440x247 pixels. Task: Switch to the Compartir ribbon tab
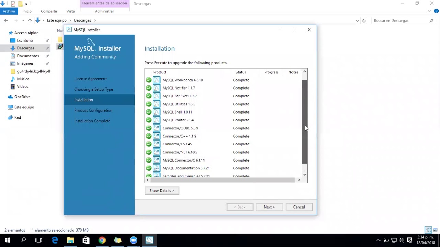[x=49, y=11]
